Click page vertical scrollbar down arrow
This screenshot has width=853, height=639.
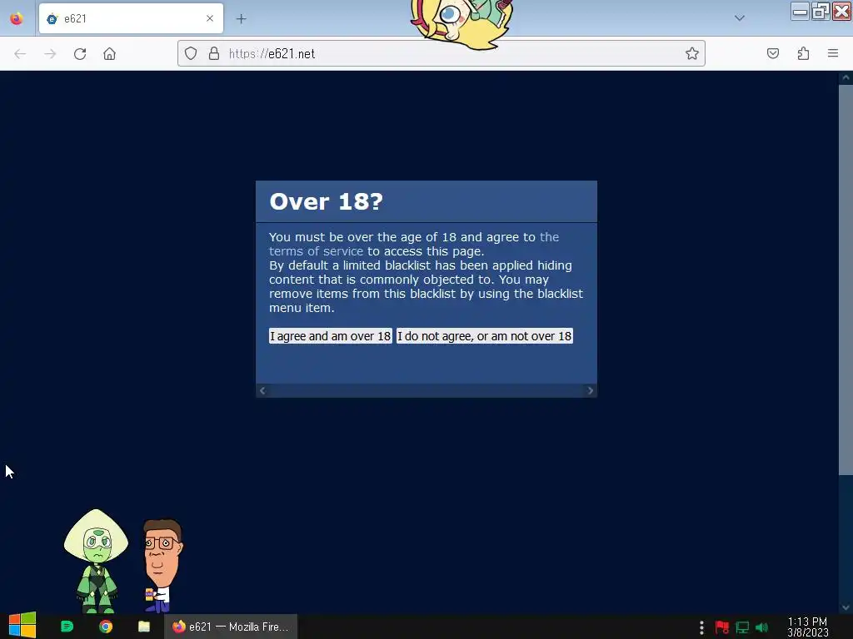[x=846, y=607]
